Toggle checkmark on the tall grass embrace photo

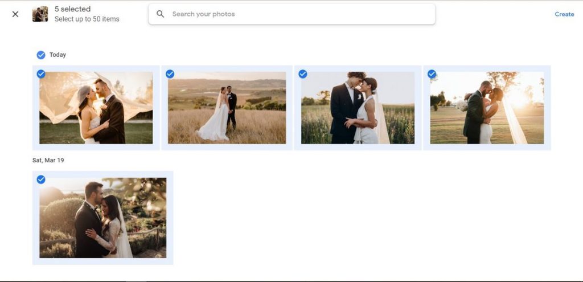point(303,74)
